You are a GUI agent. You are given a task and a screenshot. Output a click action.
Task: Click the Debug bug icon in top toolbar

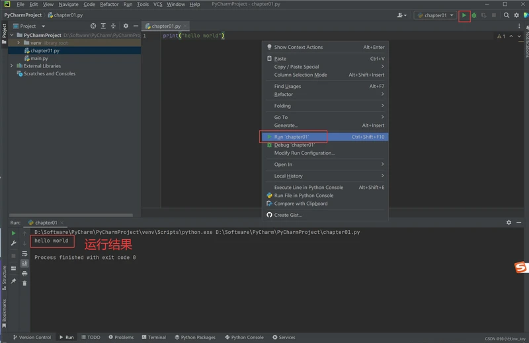(x=474, y=15)
